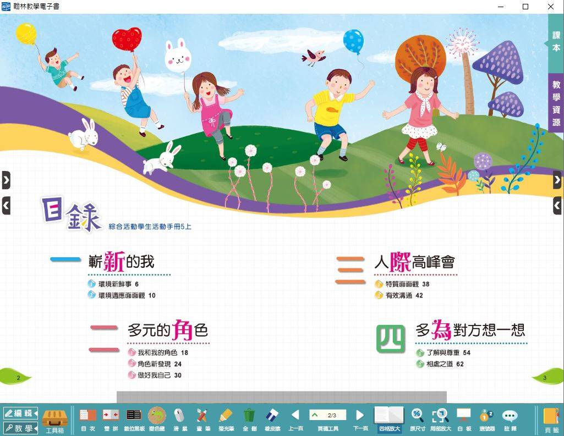This screenshot has height=436, width=564.
Task: Click the page 3 green leaf marker
Action: (x=548, y=377)
